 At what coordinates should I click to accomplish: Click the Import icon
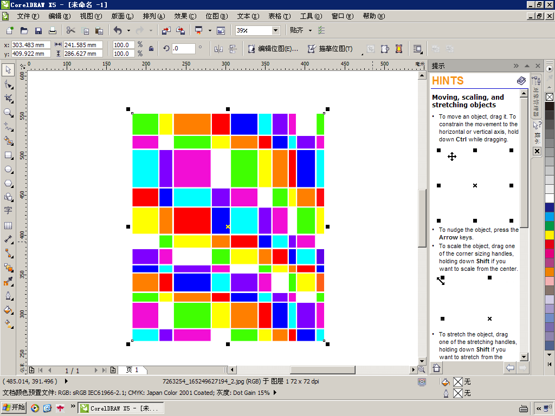[x=166, y=30]
